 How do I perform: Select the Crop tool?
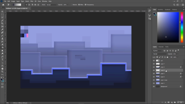[x=2, y=23]
